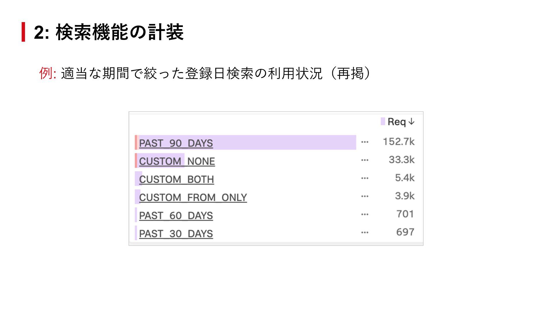
Task: Open the more options for CUSTOM_FROM_ONLY
Action: 365,196
